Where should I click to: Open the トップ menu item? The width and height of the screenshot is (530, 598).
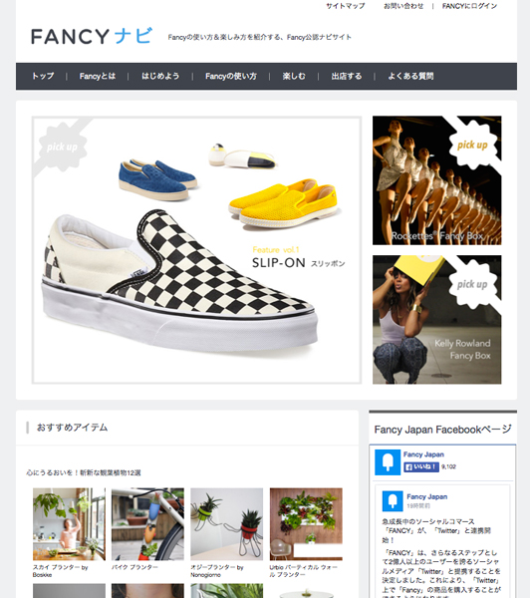pos(43,77)
